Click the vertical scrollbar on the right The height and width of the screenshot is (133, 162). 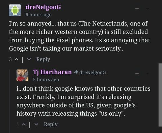coord(160,95)
